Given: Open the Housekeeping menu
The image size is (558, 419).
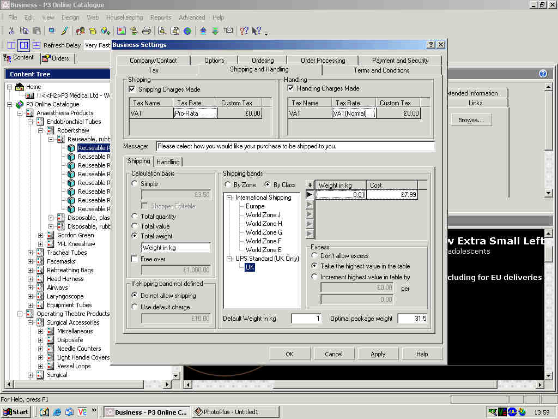Looking at the screenshot, I should (x=124, y=17).
